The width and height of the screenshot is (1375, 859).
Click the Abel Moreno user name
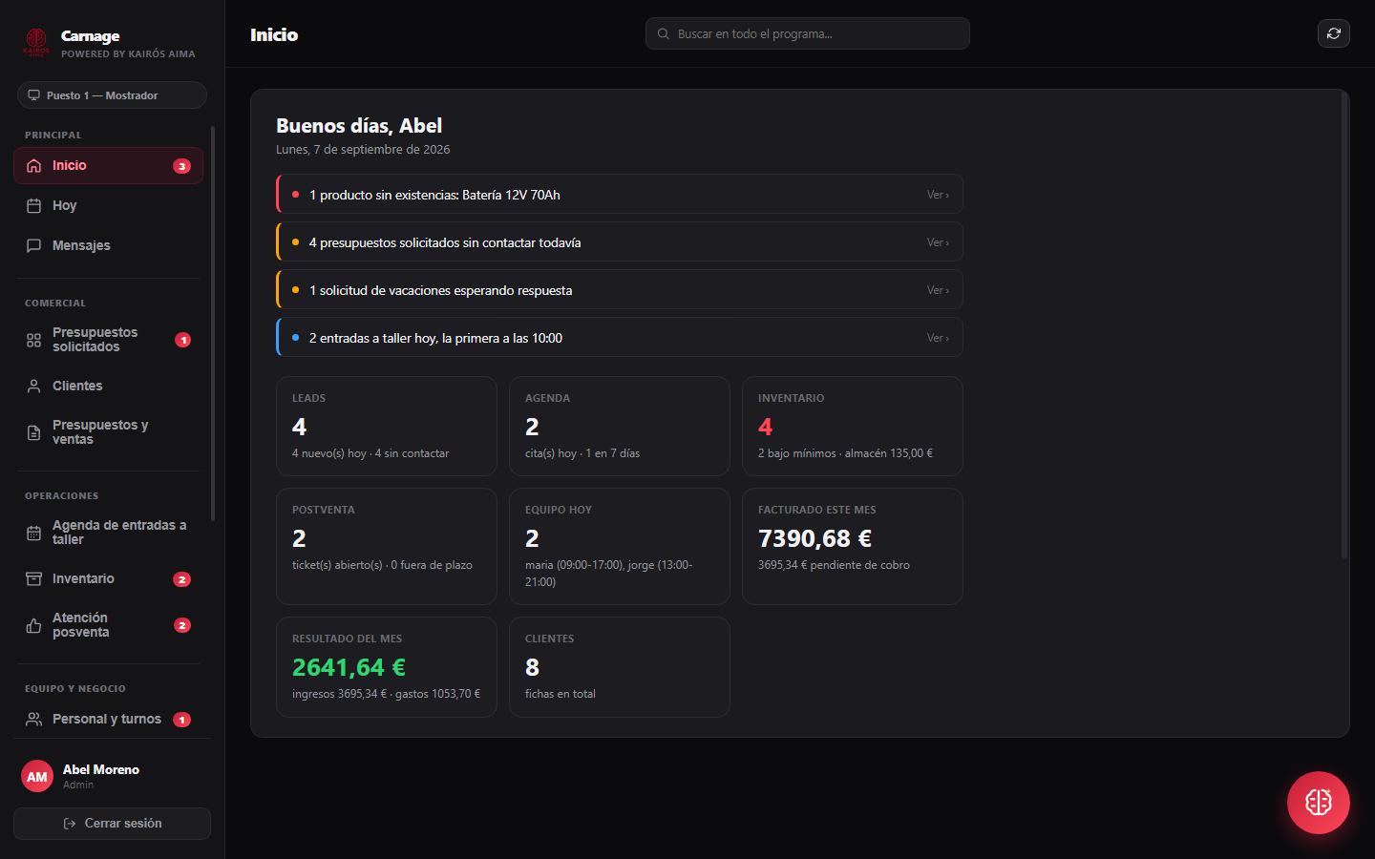pos(101,769)
